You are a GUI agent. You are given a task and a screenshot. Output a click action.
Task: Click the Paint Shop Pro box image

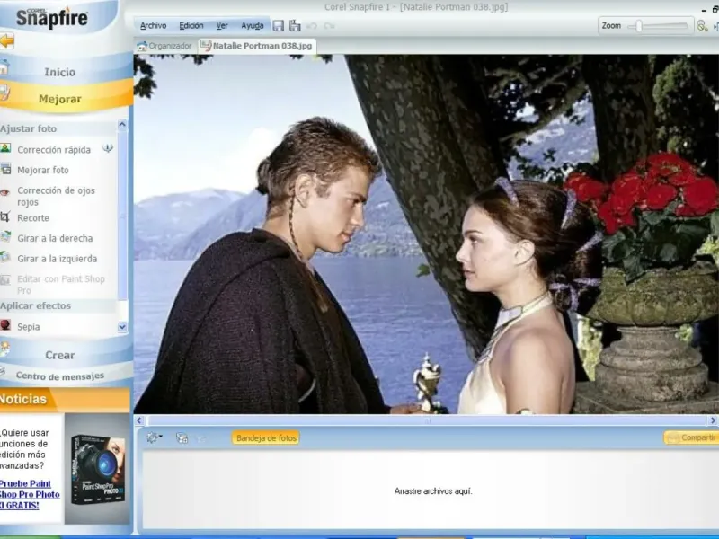(97, 469)
